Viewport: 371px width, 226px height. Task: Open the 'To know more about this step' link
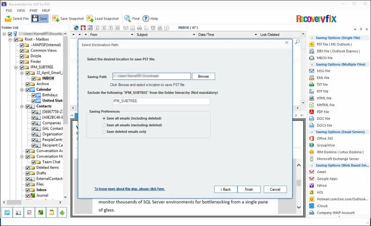pyautogui.click(x=129, y=189)
